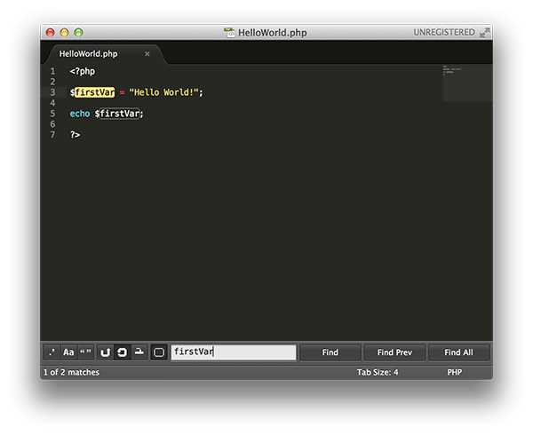This screenshot has width=533, height=435.
Task: Toggle regular expression search option
Action: (52, 352)
